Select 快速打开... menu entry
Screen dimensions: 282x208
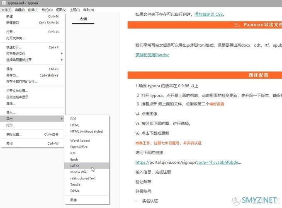pyautogui.click(x=32, y=47)
